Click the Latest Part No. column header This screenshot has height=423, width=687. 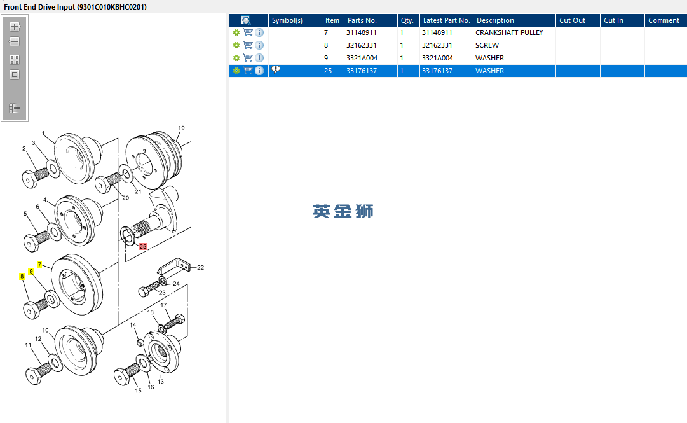point(447,20)
